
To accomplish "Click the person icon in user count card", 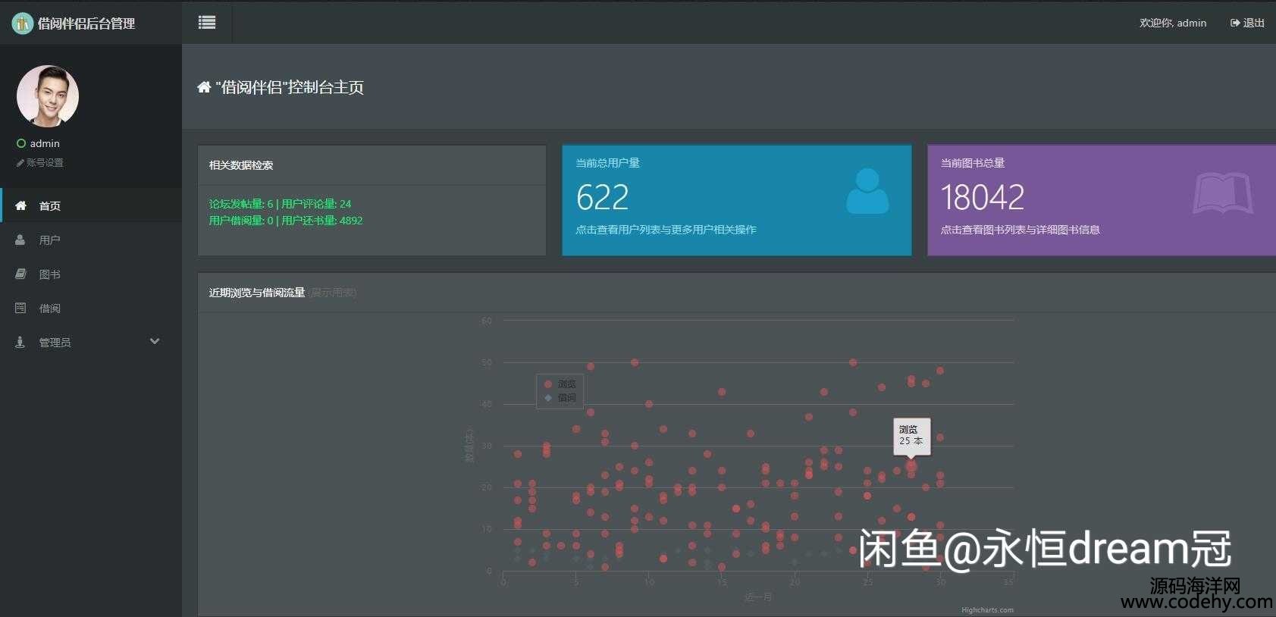I will [x=867, y=191].
